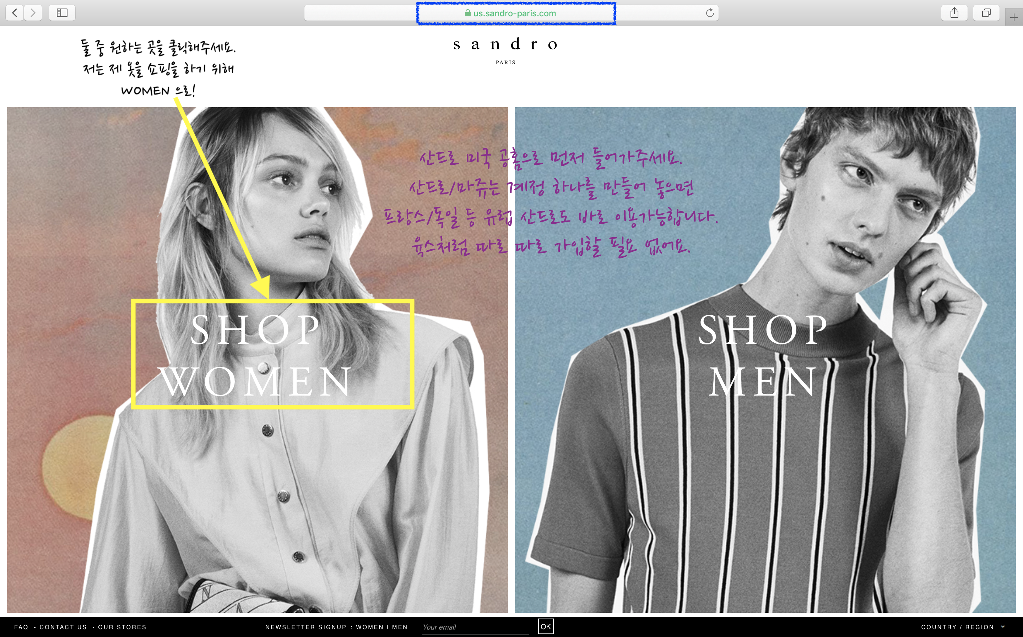The width and height of the screenshot is (1023, 637).
Task: Submit newsletter email with OK button
Action: pyautogui.click(x=546, y=626)
